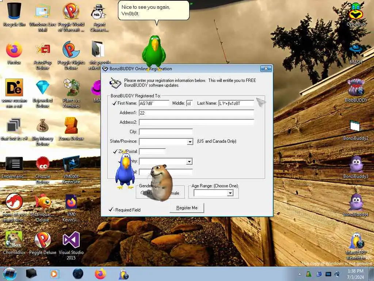This screenshot has width=374, height=281.
Task: Click into the City text field
Action: click(x=166, y=132)
